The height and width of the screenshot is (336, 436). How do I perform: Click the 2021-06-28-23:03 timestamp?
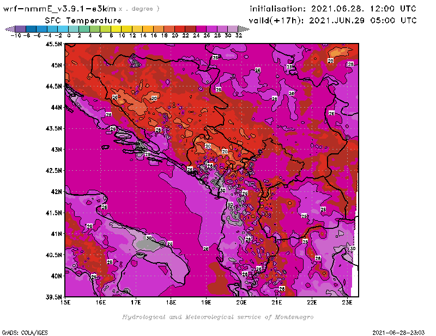pos(398,333)
